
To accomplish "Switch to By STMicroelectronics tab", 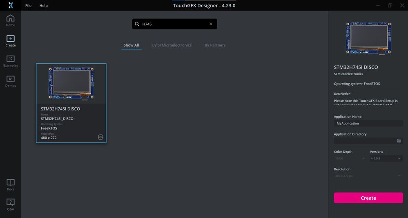I will coord(172,45).
